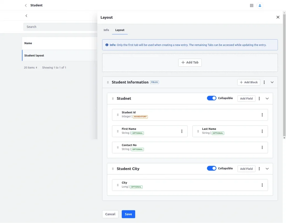Open Contact No field options menu
The image size is (286, 223).
coord(262,147)
